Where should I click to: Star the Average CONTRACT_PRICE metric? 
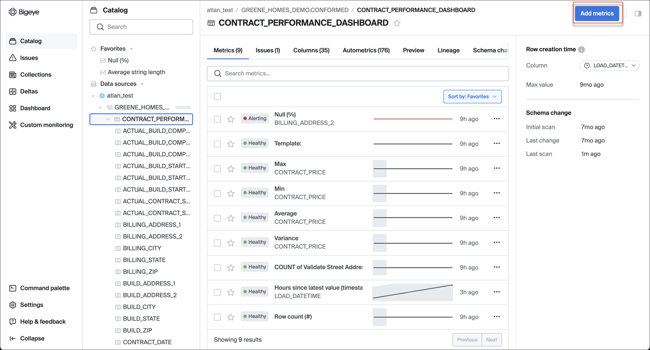tap(231, 218)
